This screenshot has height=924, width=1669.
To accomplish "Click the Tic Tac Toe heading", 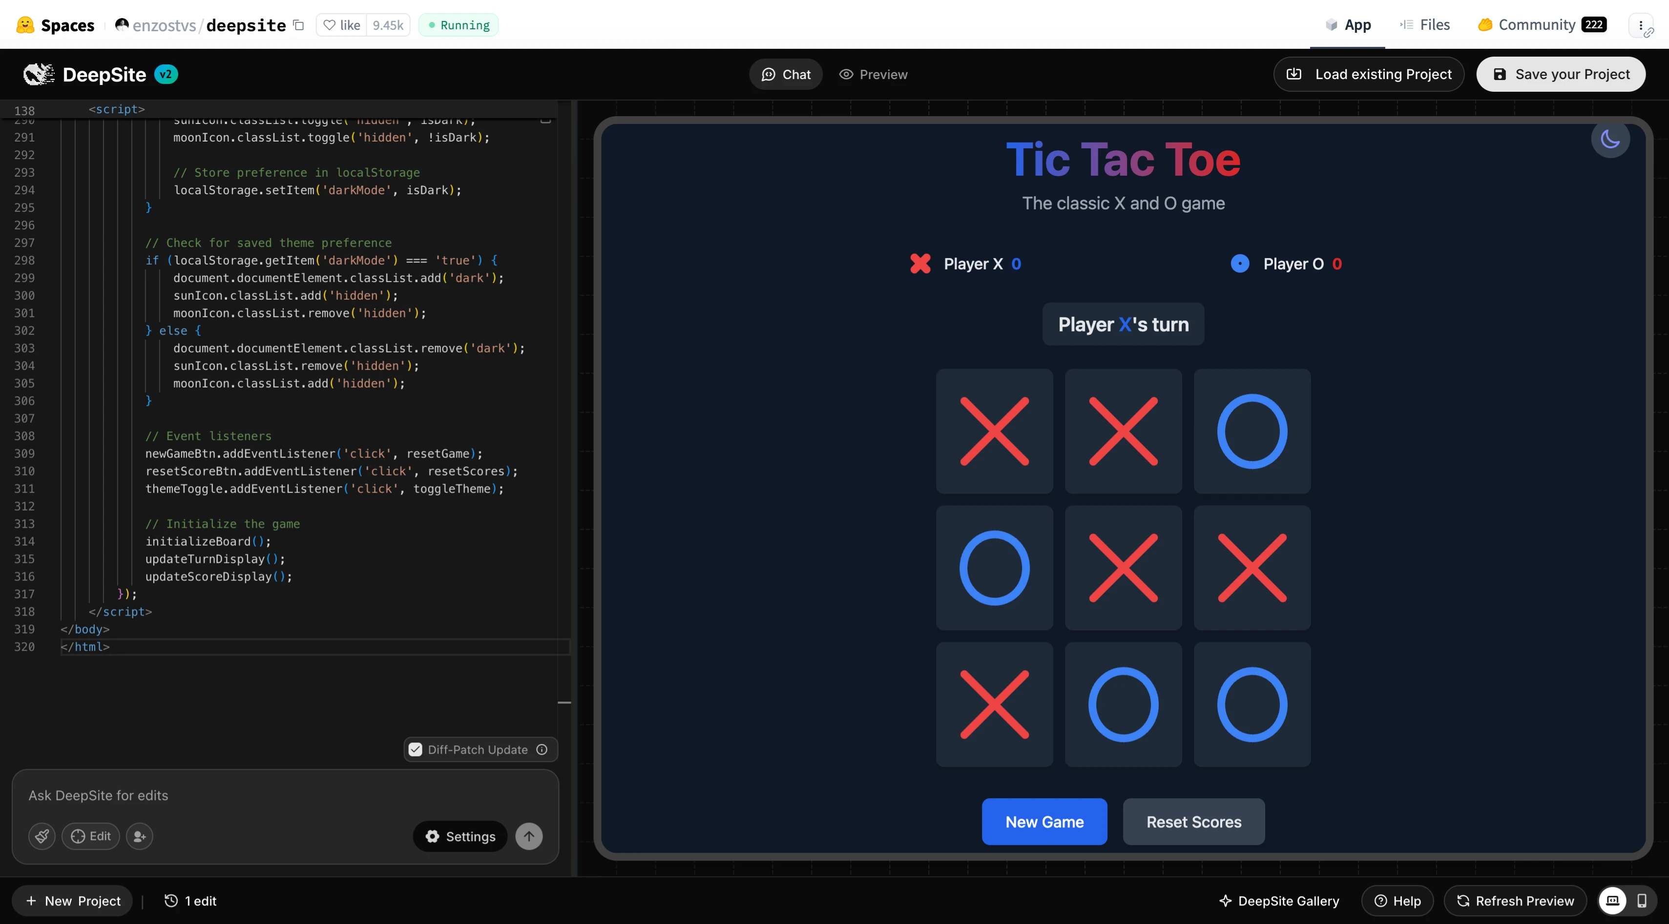I will pyautogui.click(x=1124, y=159).
